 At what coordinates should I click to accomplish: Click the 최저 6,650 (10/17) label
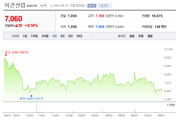point(31,99)
